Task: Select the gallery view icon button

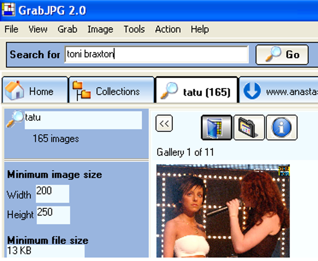Action: (x=217, y=127)
